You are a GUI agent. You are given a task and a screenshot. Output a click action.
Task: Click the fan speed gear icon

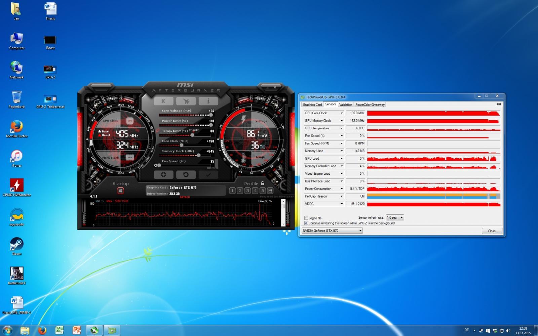click(155, 165)
